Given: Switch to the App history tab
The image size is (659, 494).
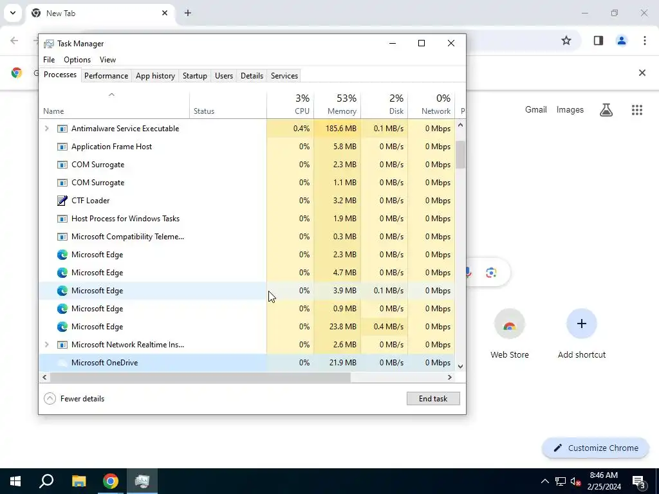Looking at the screenshot, I should click(155, 76).
